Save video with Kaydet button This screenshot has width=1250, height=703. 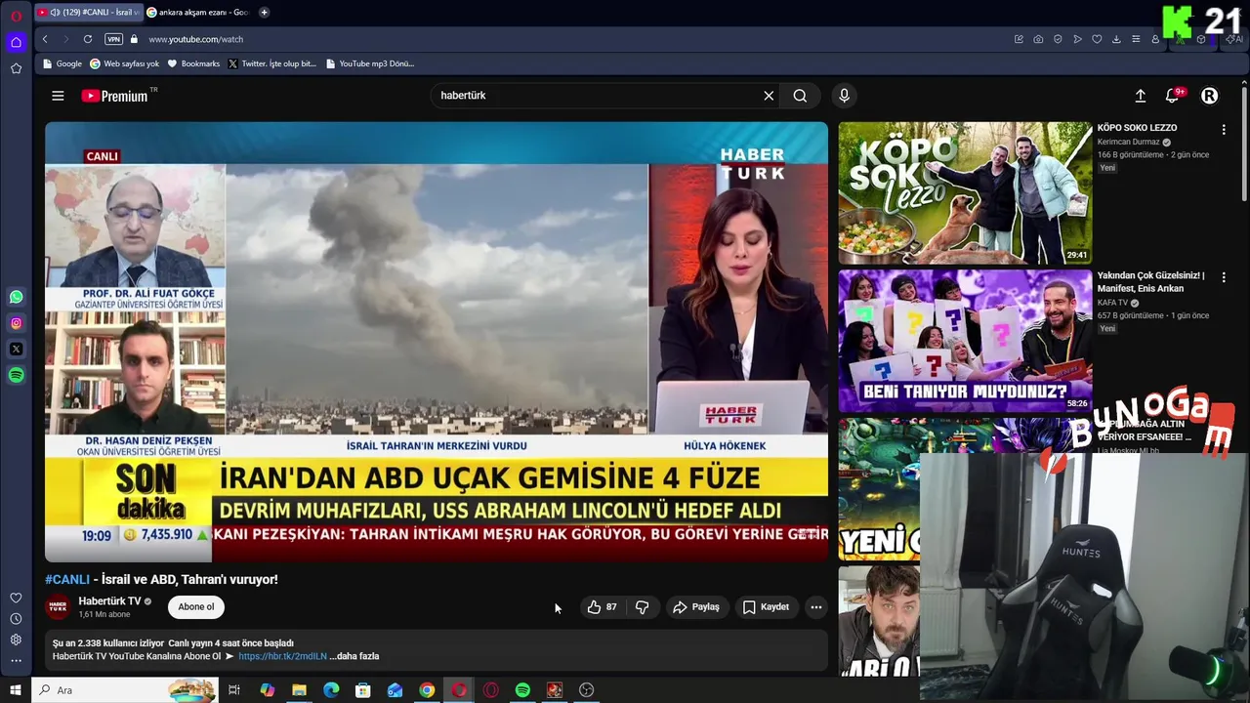[x=766, y=607]
